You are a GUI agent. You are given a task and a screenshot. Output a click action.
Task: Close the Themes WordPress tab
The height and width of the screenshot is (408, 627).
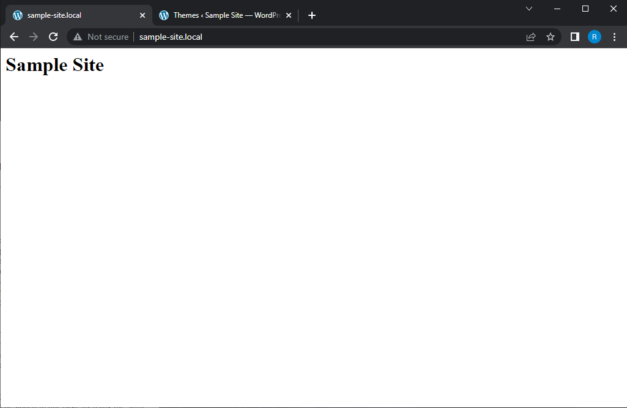pyautogui.click(x=289, y=15)
